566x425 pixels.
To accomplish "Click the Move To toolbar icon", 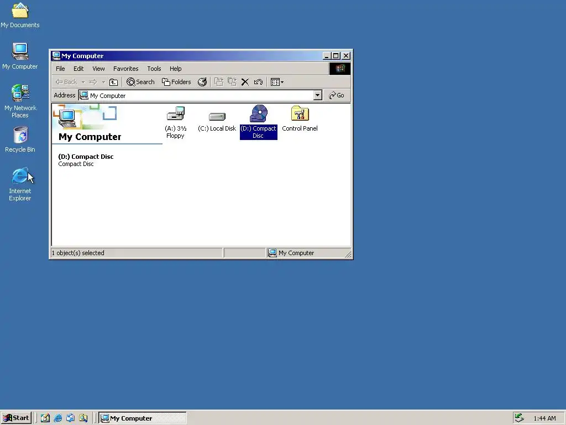I will (x=219, y=82).
